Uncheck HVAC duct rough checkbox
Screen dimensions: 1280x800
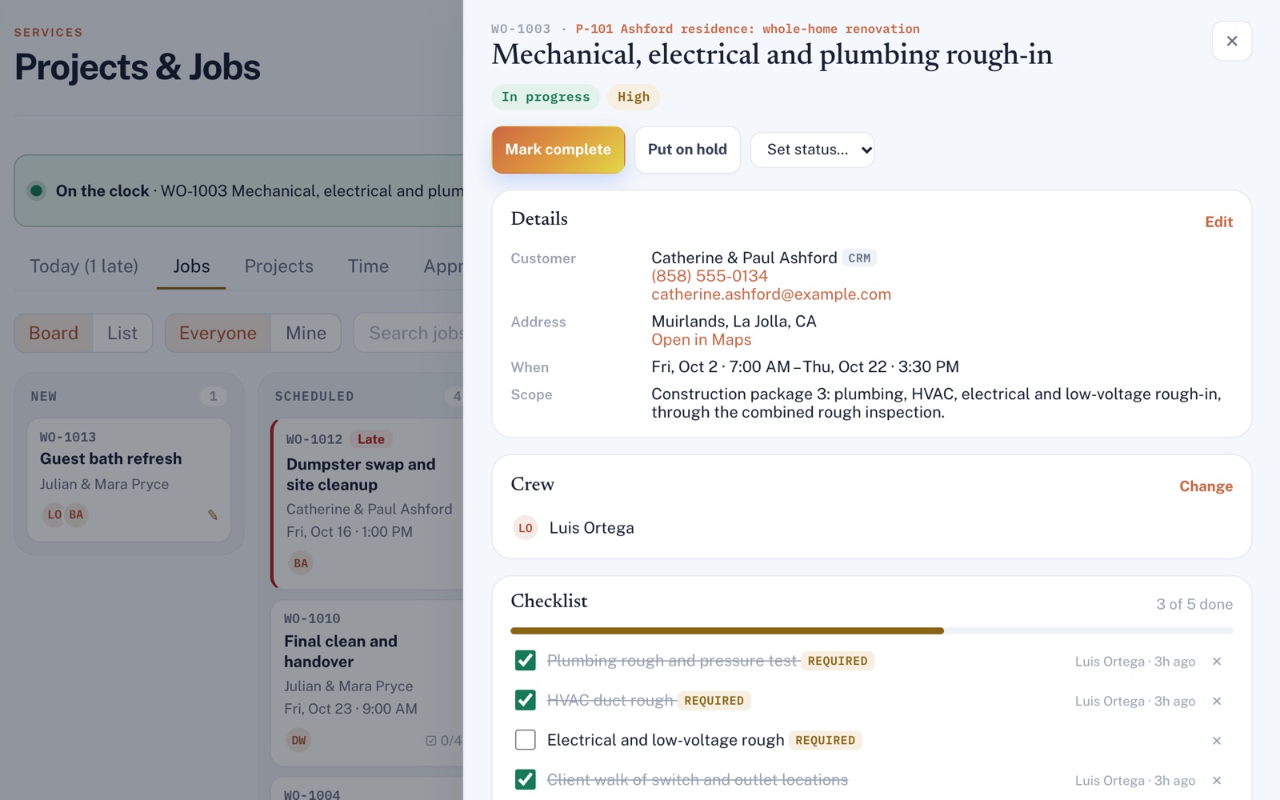[x=526, y=700]
